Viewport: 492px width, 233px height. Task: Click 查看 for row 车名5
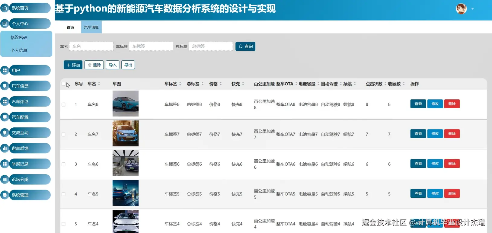(418, 193)
